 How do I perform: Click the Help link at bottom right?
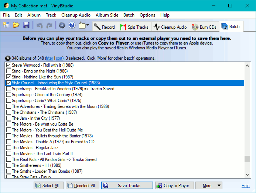click(245, 186)
